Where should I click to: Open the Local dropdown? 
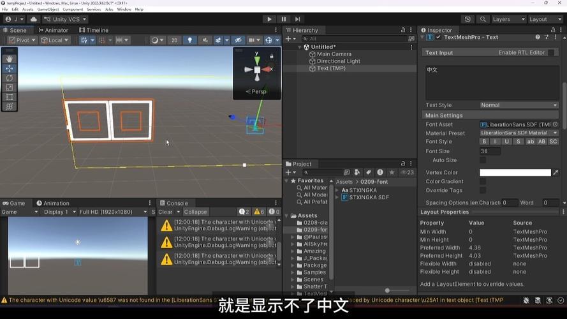coord(55,40)
